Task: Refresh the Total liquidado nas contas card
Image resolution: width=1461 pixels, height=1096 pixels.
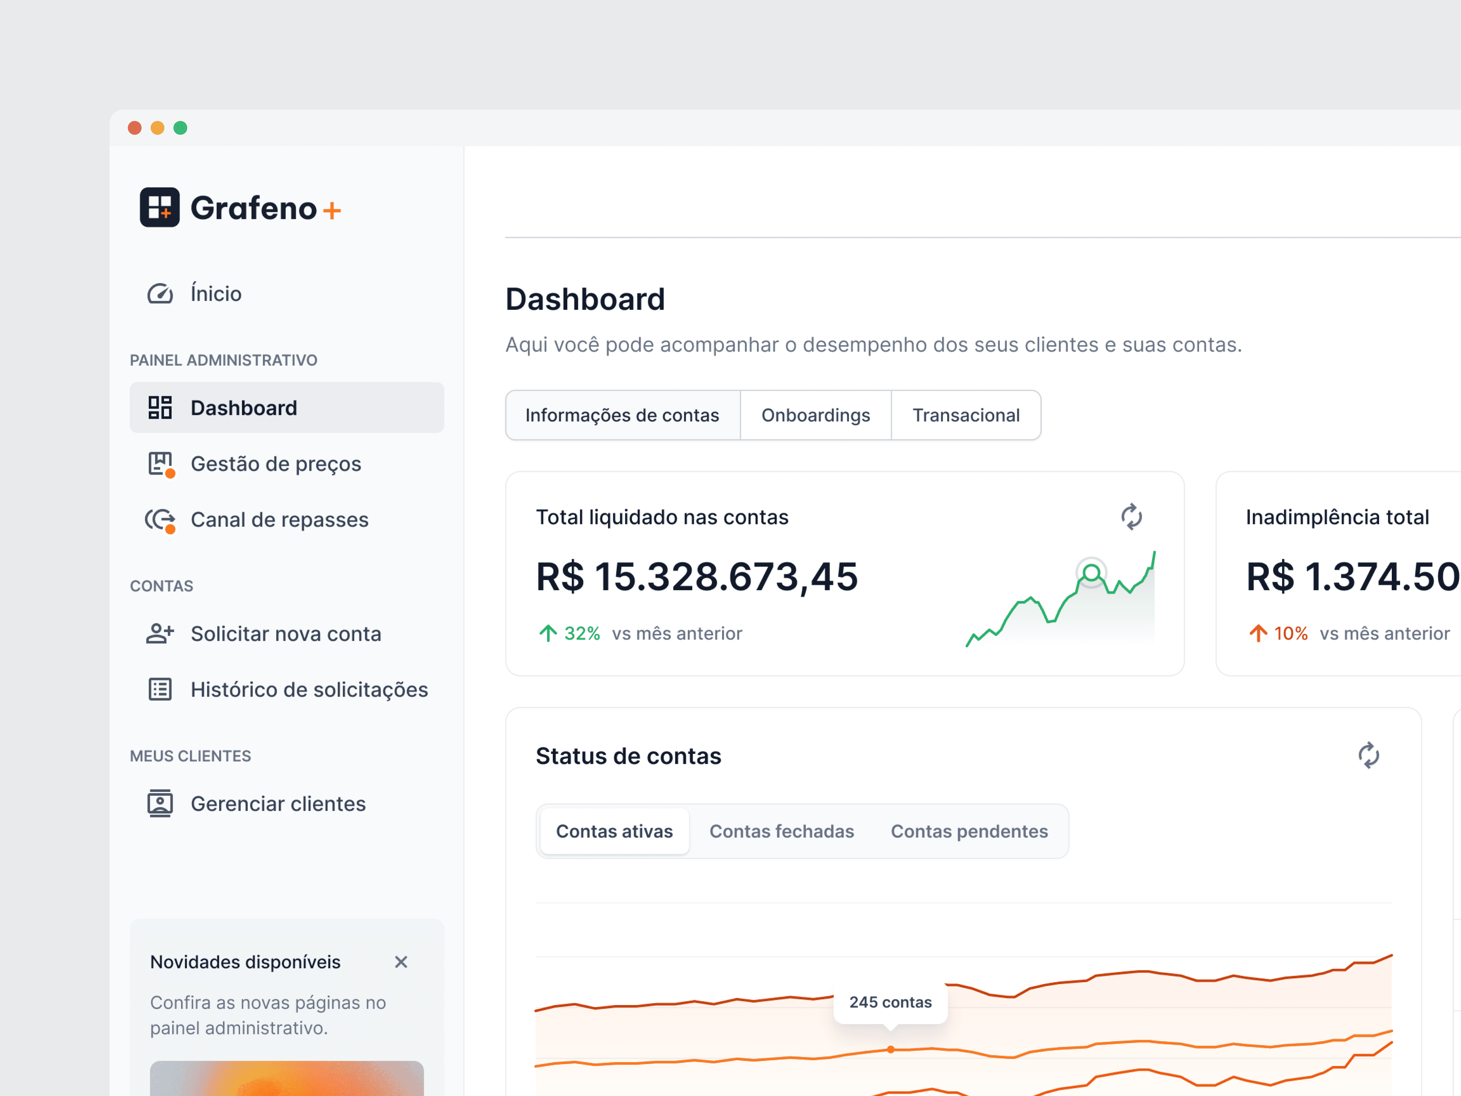Action: pyautogui.click(x=1132, y=517)
